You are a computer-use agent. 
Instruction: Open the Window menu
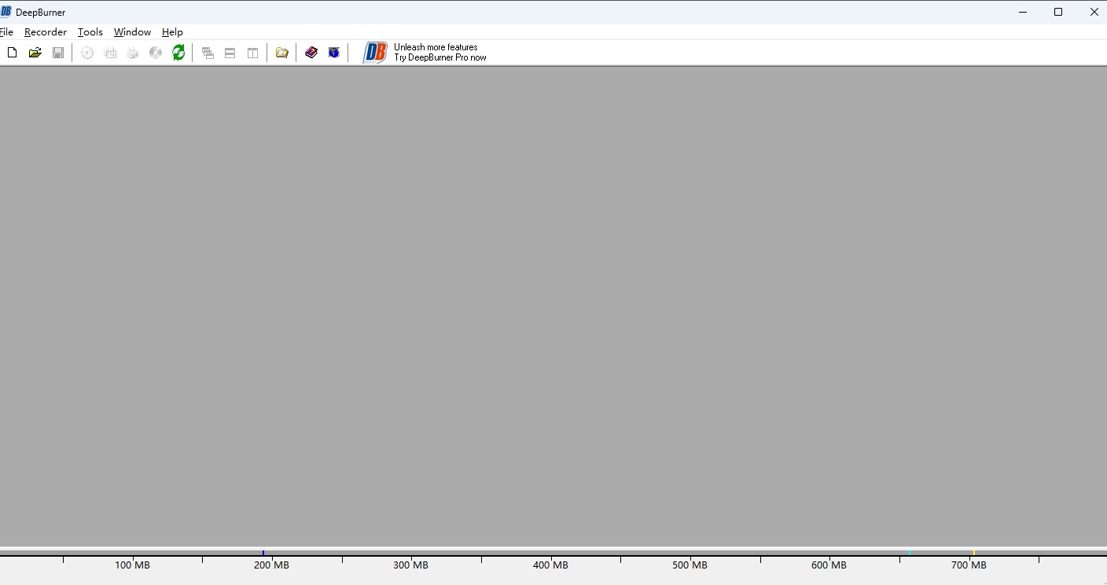[132, 32]
